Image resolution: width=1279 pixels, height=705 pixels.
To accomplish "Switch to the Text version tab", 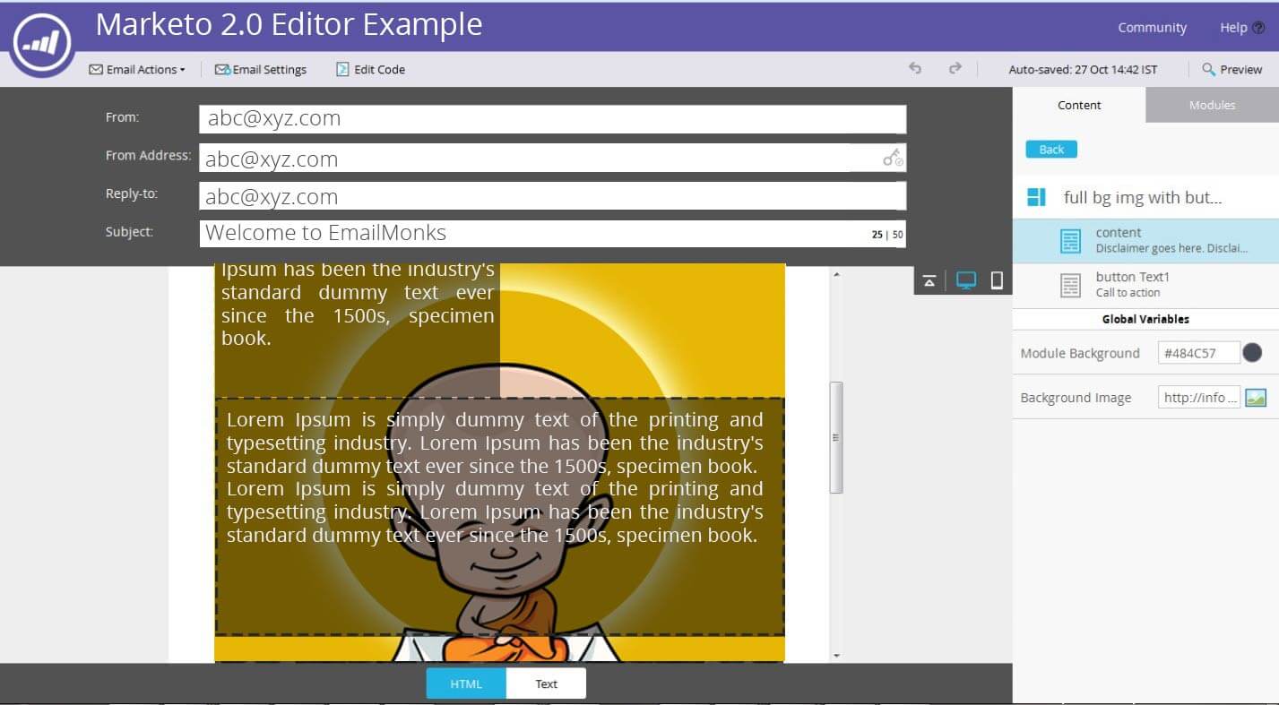I will pos(546,684).
